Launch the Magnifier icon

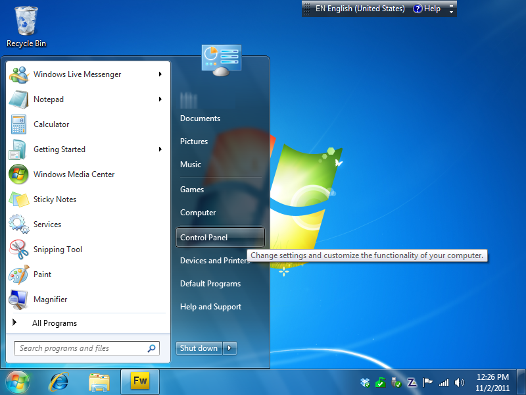pos(18,300)
